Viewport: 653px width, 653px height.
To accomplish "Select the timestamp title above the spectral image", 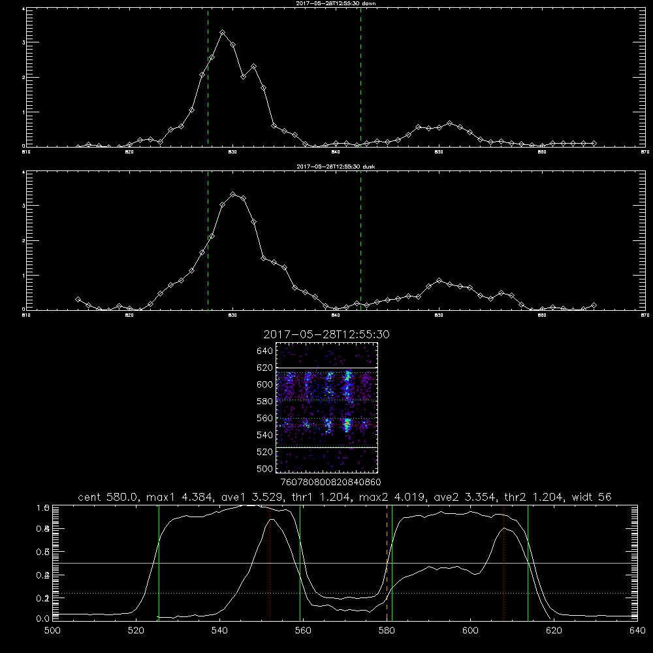I will coord(326,334).
